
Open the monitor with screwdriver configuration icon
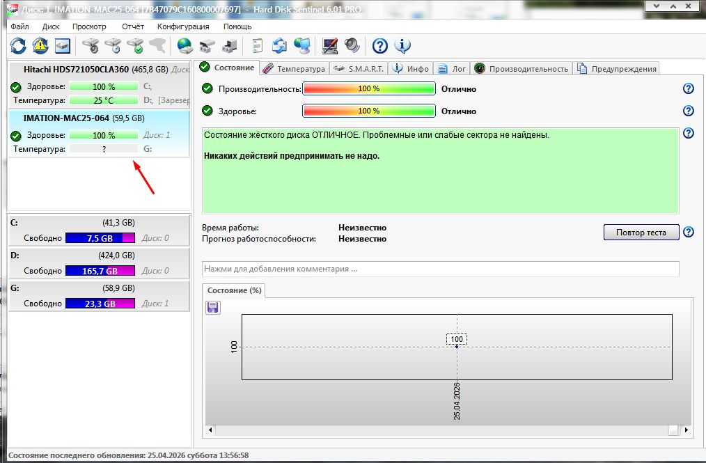pos(330,45)
